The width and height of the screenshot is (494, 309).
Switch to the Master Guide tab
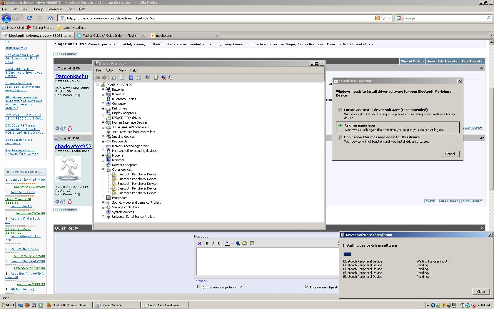[111, 36]
